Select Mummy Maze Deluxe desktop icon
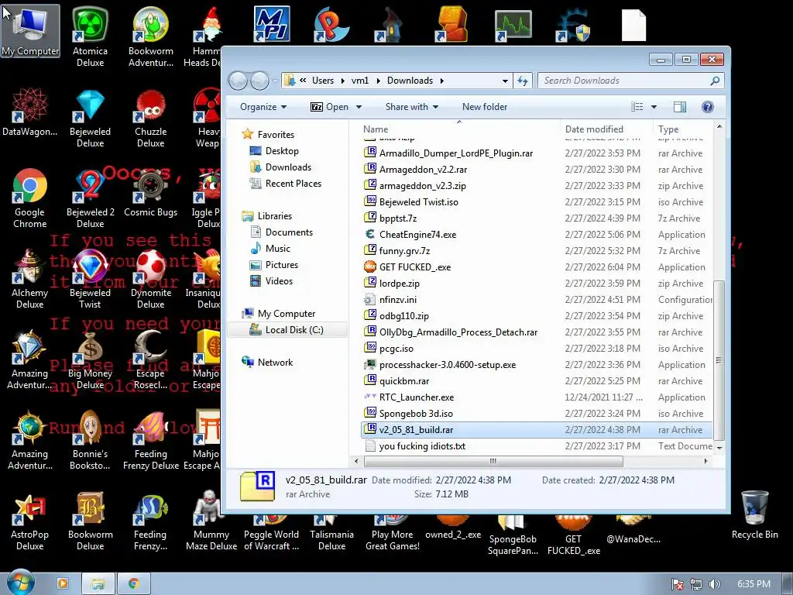 pyautogui.click(x=211, y=521)
